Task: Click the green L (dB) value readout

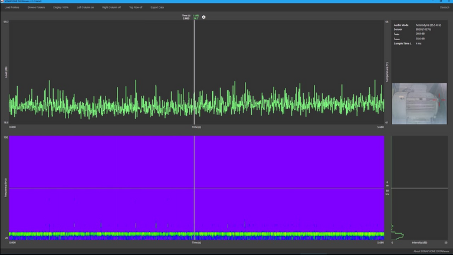Action: (x=196, y=18)
